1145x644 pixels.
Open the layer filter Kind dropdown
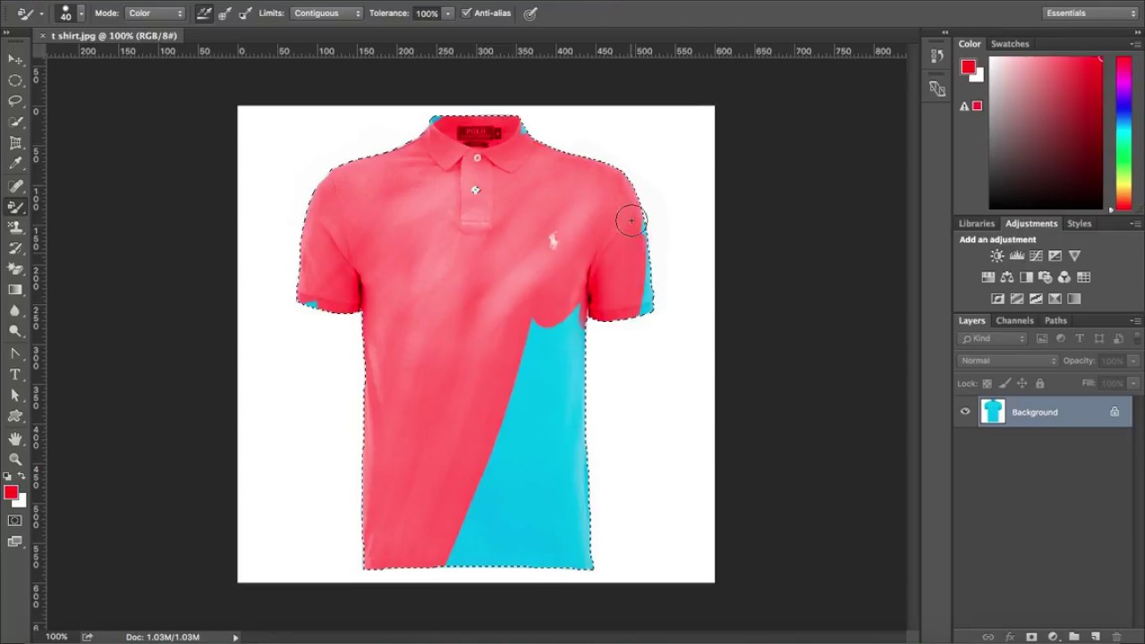(x=994, y=339)
